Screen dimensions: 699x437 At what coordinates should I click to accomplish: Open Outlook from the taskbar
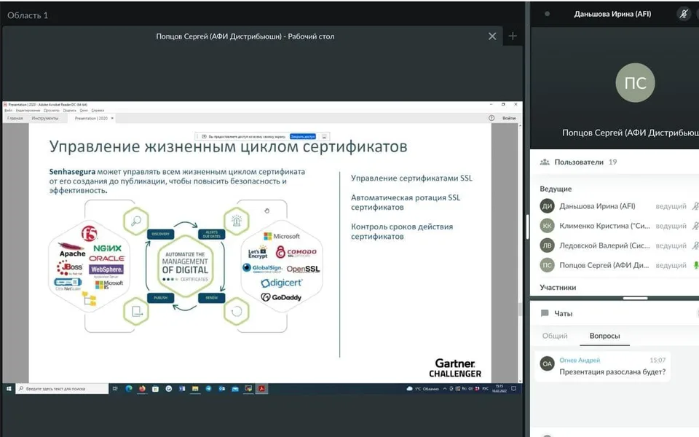click(221, 389)
